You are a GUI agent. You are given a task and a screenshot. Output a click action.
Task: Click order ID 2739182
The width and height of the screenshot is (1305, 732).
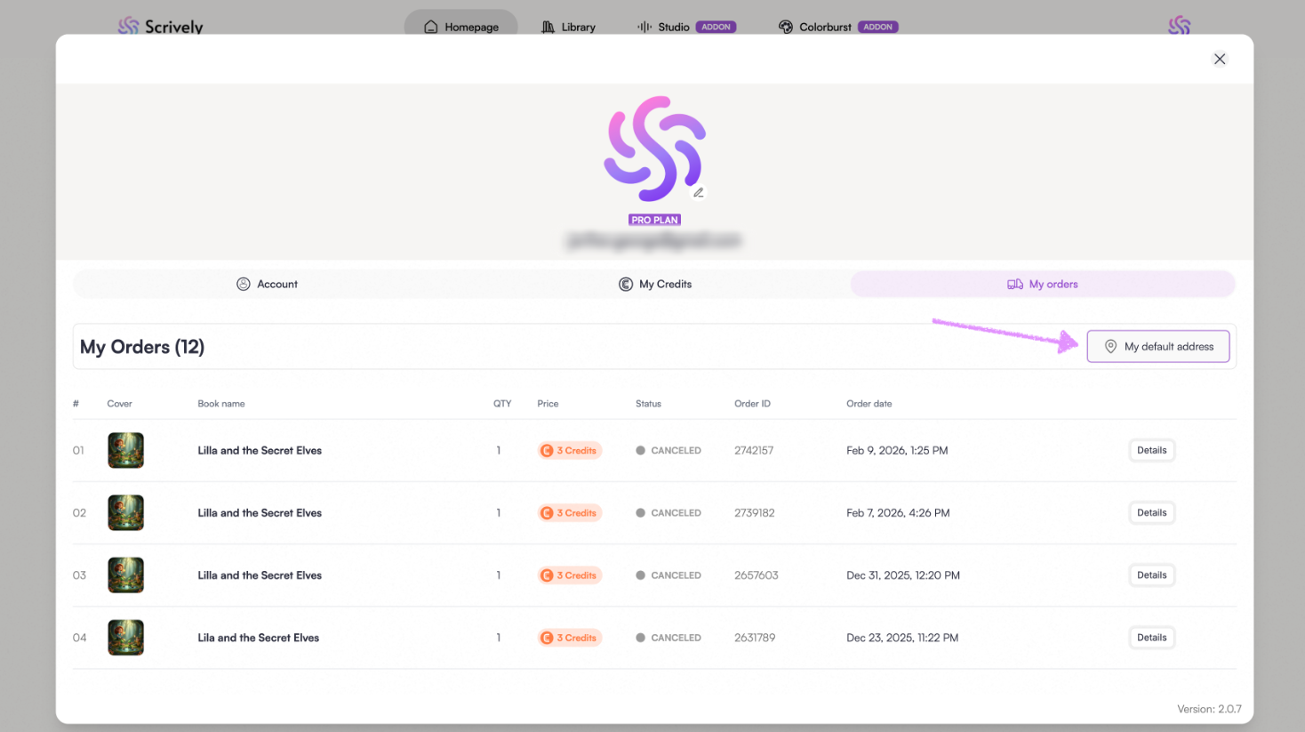tap(755, 512)
